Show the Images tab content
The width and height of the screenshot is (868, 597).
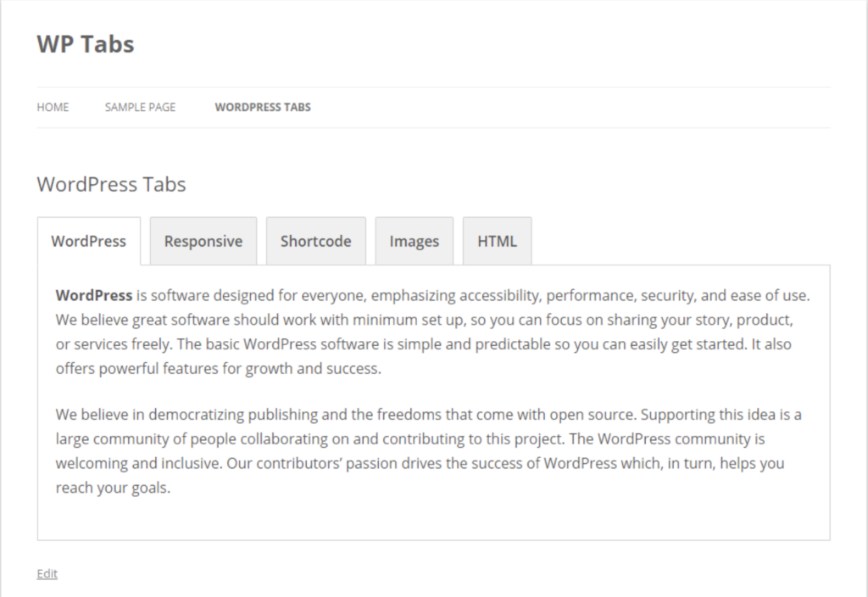click(x=415, y=241)
